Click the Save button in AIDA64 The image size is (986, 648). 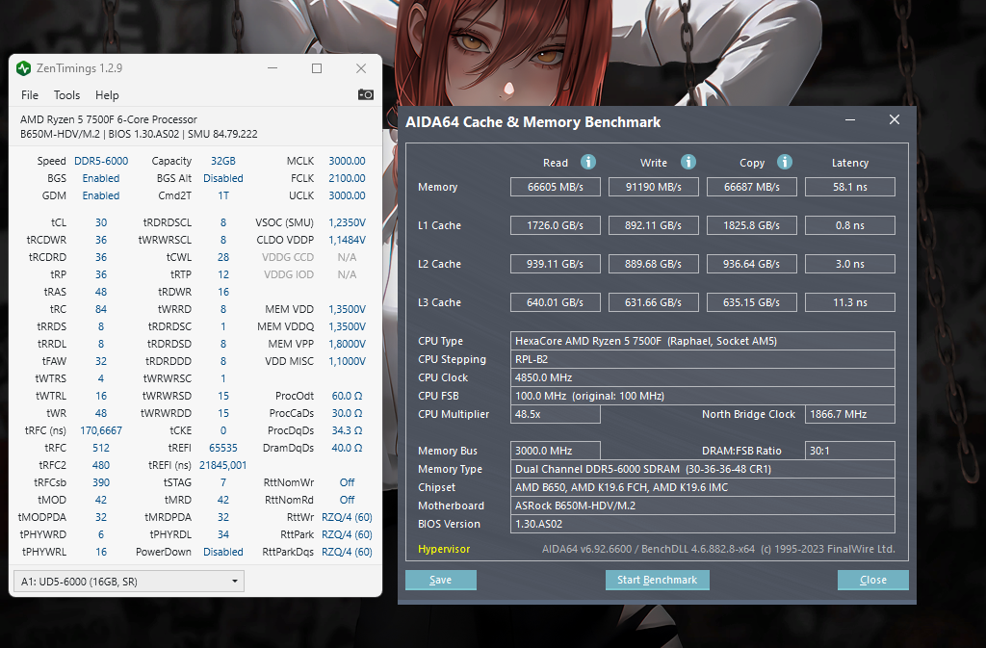click(x=441, y=580)
